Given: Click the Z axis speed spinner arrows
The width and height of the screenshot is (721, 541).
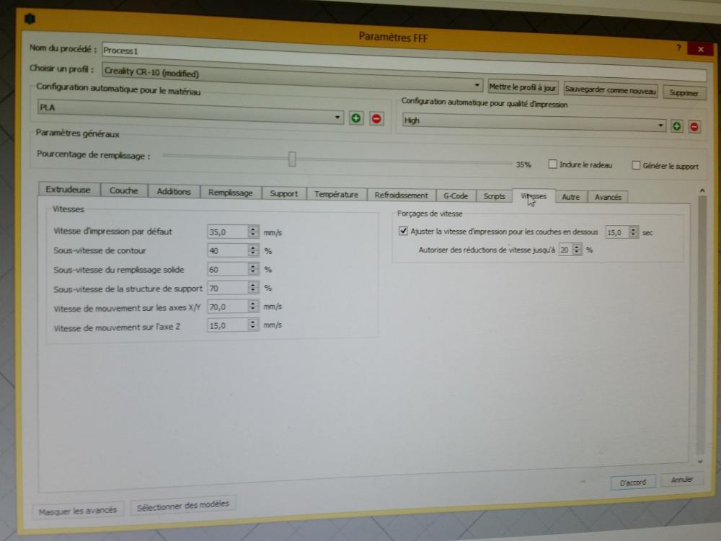Looking at the screenshot, I should click(253, 325).
